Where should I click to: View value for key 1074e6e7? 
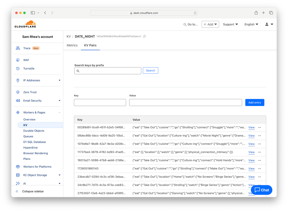point(252,144)
